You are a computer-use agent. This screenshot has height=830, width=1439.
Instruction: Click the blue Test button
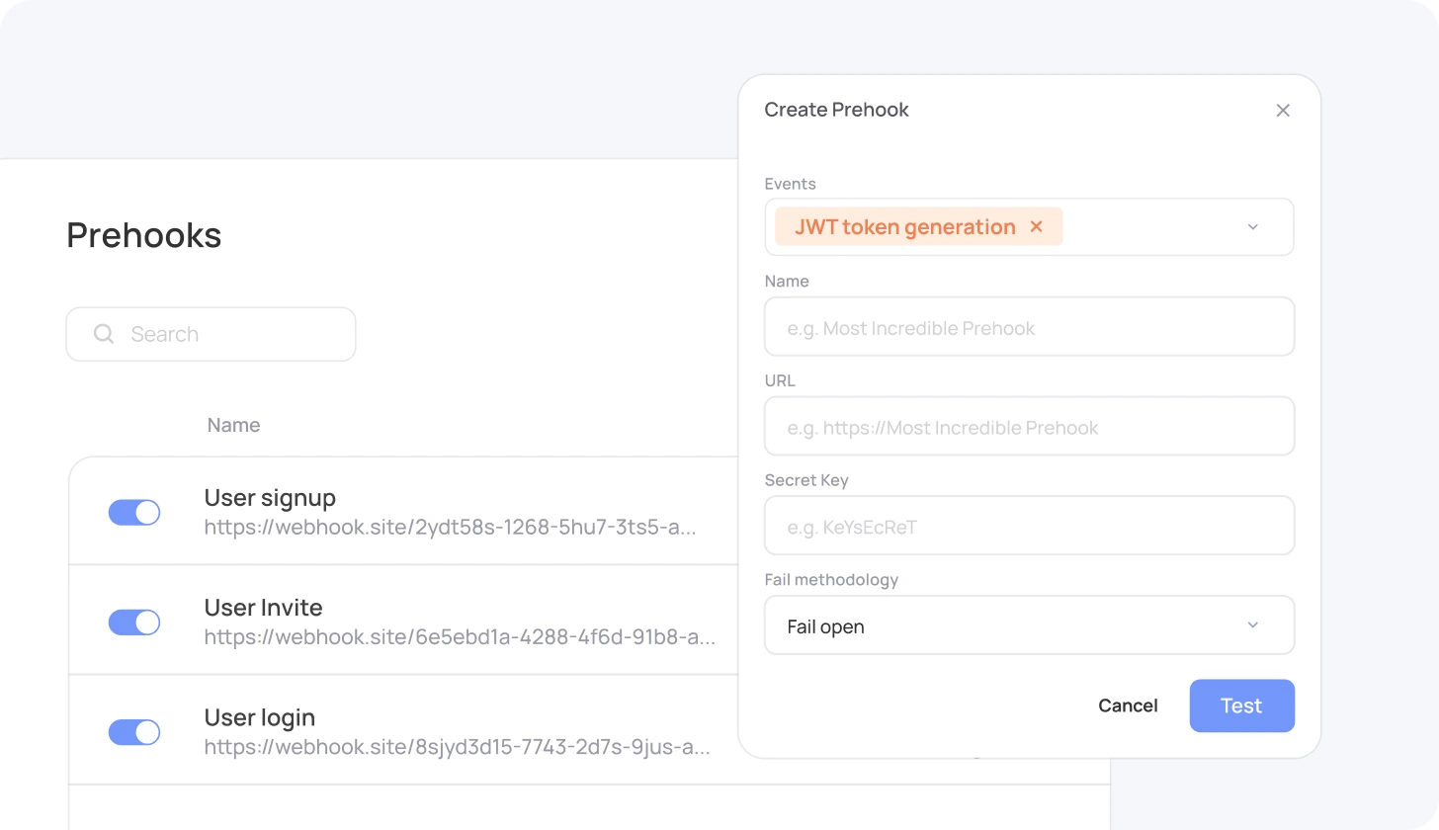[x=1241, y=705]
